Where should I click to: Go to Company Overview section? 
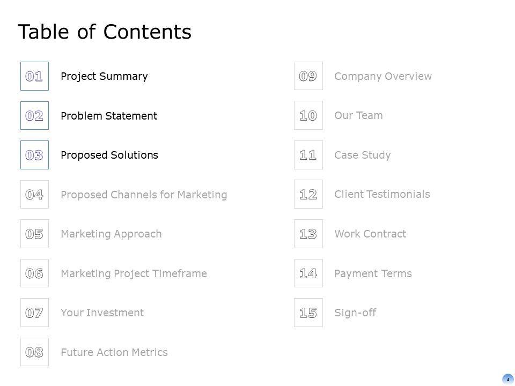pyautogui.click(x=382, y=76)
